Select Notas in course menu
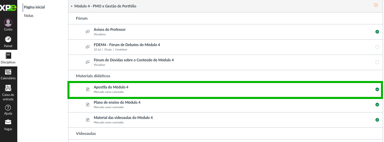Image resolution: width=384 pixels, height=142 pixels. pos(29,16)
